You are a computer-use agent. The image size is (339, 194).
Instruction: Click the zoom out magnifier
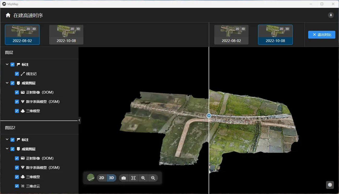click(x=153, y=178)
